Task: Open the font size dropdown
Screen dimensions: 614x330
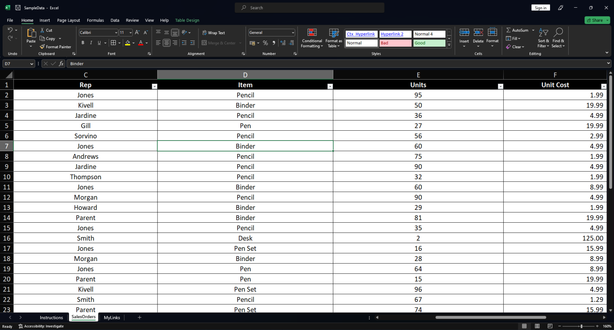Action: point(130,32)
